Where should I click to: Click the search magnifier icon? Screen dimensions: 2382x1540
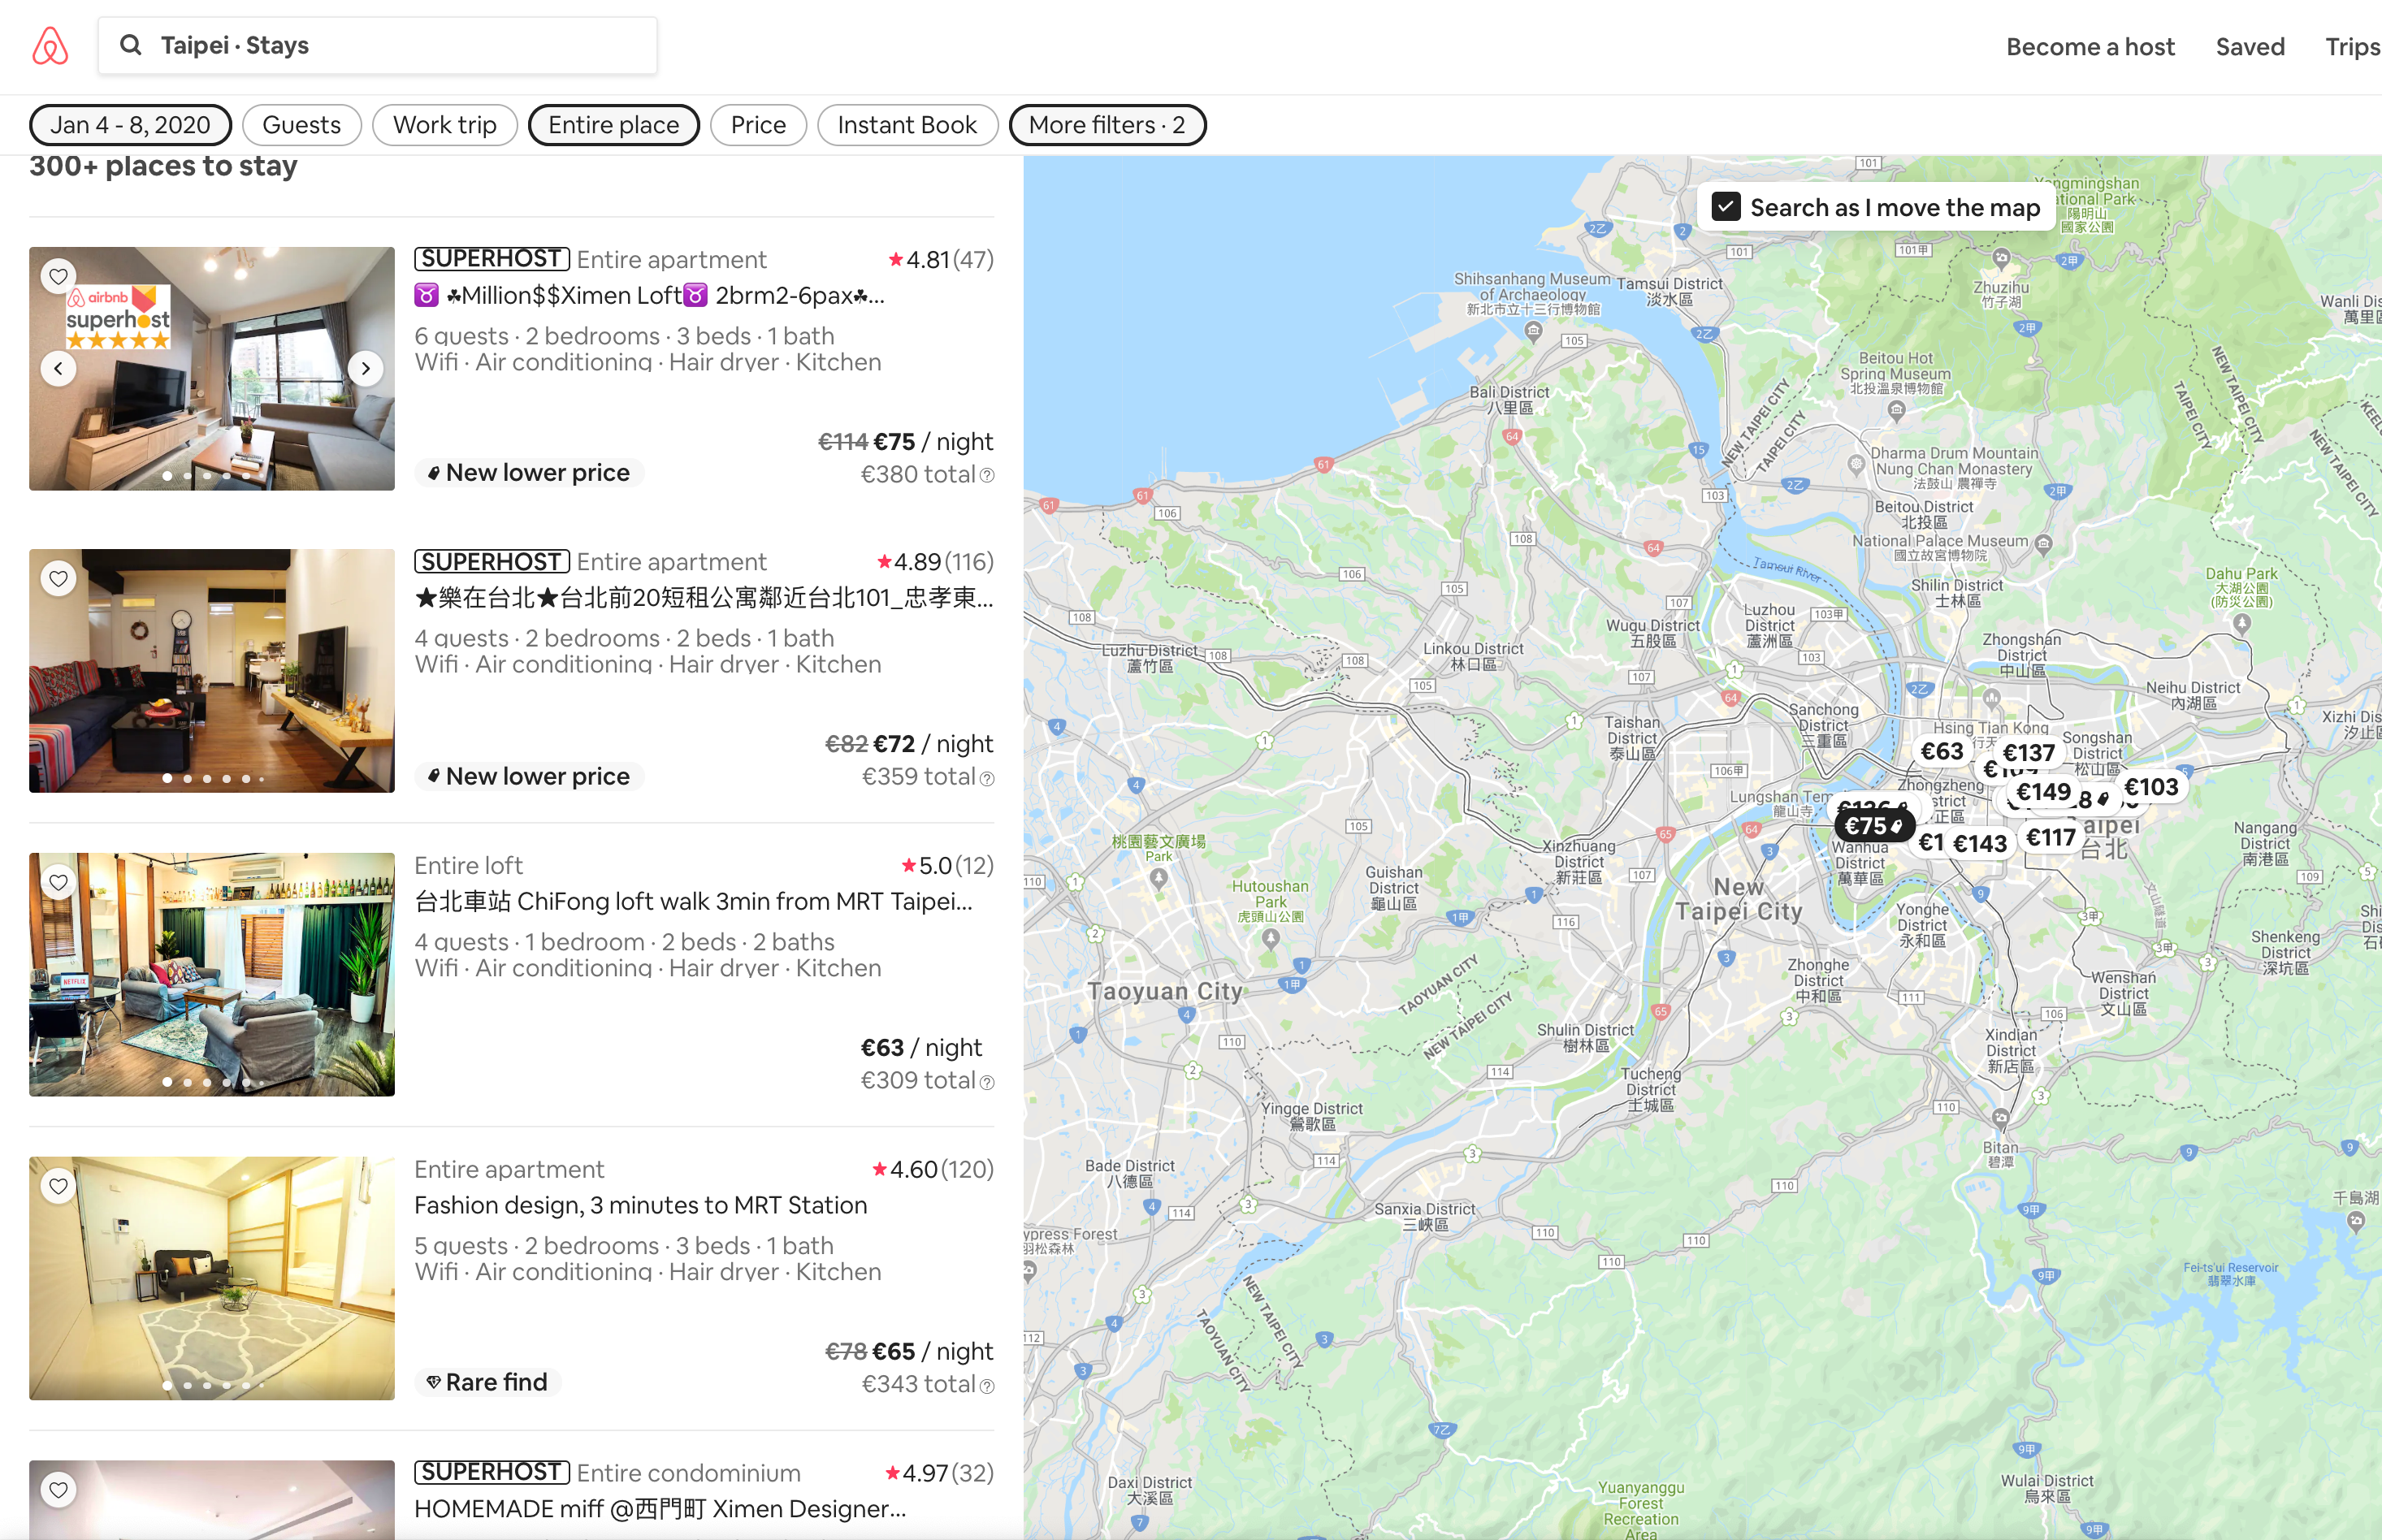(130, 45)
